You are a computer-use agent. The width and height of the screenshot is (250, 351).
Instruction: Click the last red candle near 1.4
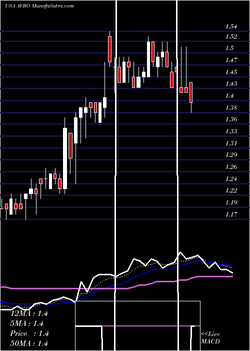coord(191,92)
